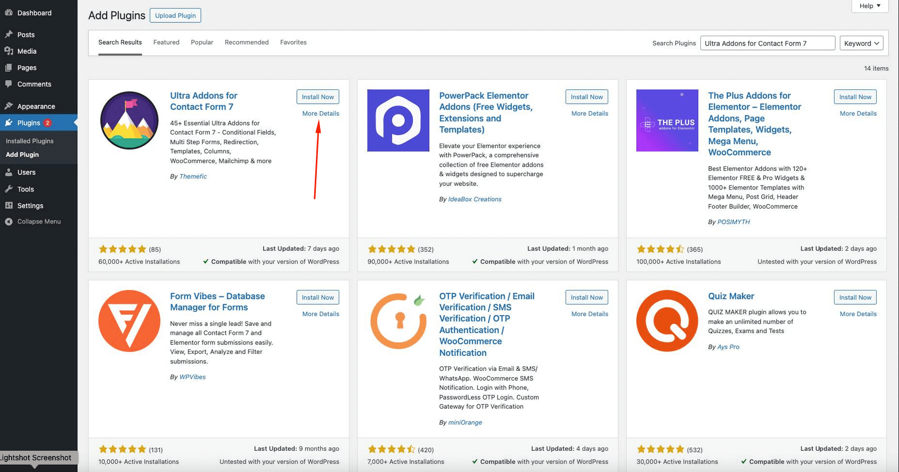Viewport: 899px width, 472px height.
Task: Click OTP Verification keyhole logo
Action: coord(398,321)
